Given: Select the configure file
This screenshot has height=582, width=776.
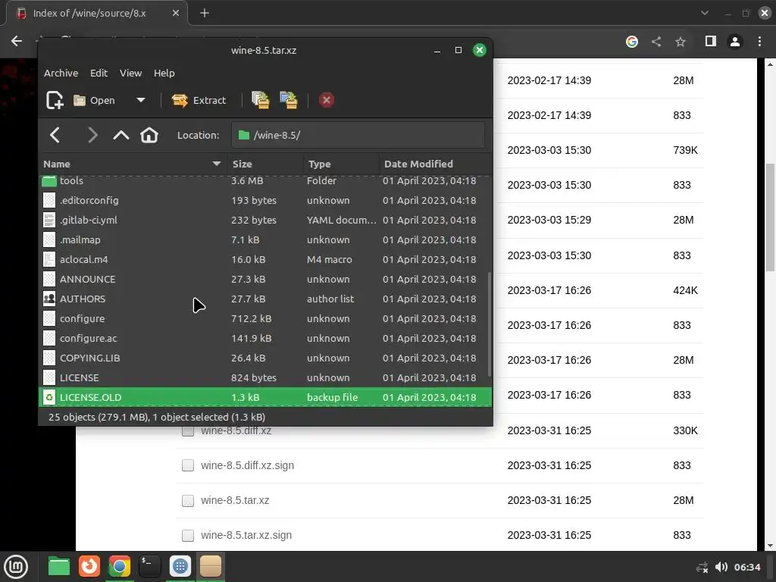Looking at the screenshot, I should [x=265, y=319].
